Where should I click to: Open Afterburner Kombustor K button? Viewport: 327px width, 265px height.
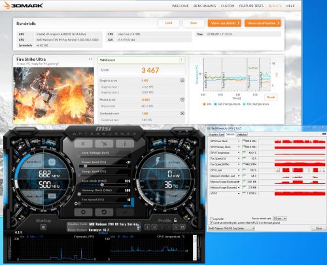pos(83,144)
